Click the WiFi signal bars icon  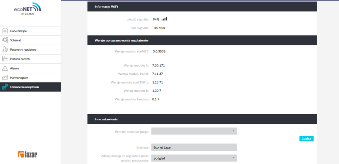coord(164,19)
